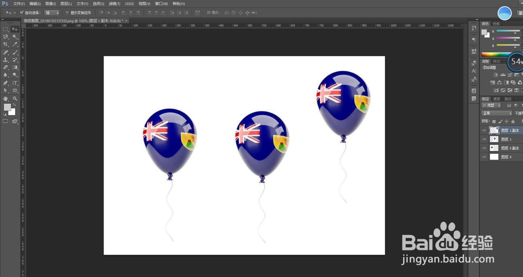The image size is (523, 277).
Task: Open layer filter 类型 dropdown
Action: pos(491,105)
